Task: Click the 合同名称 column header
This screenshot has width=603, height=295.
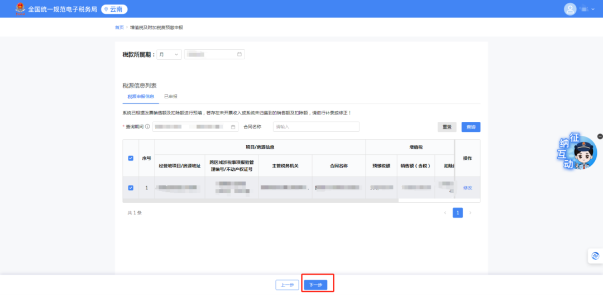Action: tap(339, 166)
